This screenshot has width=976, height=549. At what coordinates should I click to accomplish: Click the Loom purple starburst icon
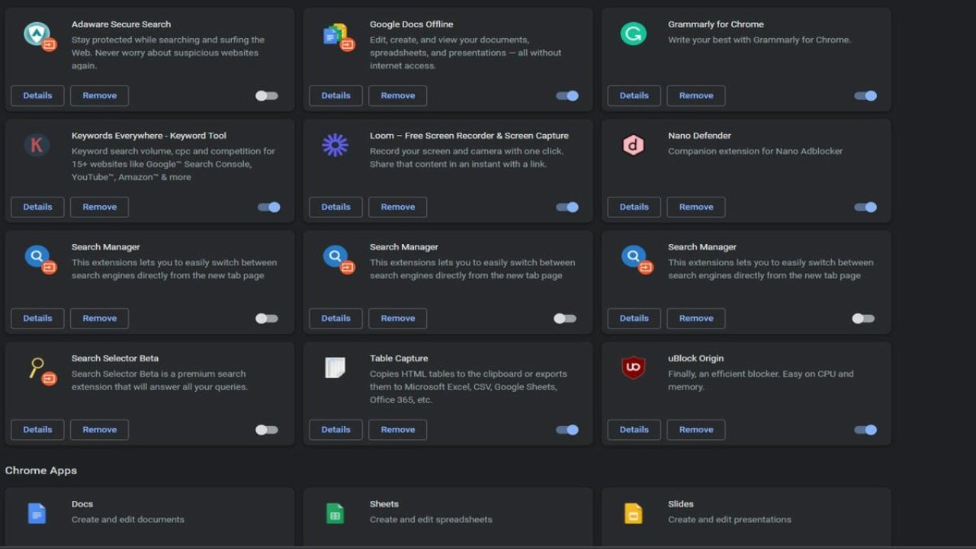click(x=335, y=145)
